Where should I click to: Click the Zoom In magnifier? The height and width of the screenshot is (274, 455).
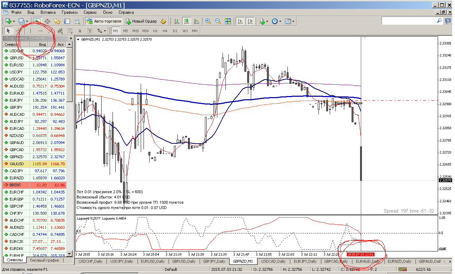[208, 21]
